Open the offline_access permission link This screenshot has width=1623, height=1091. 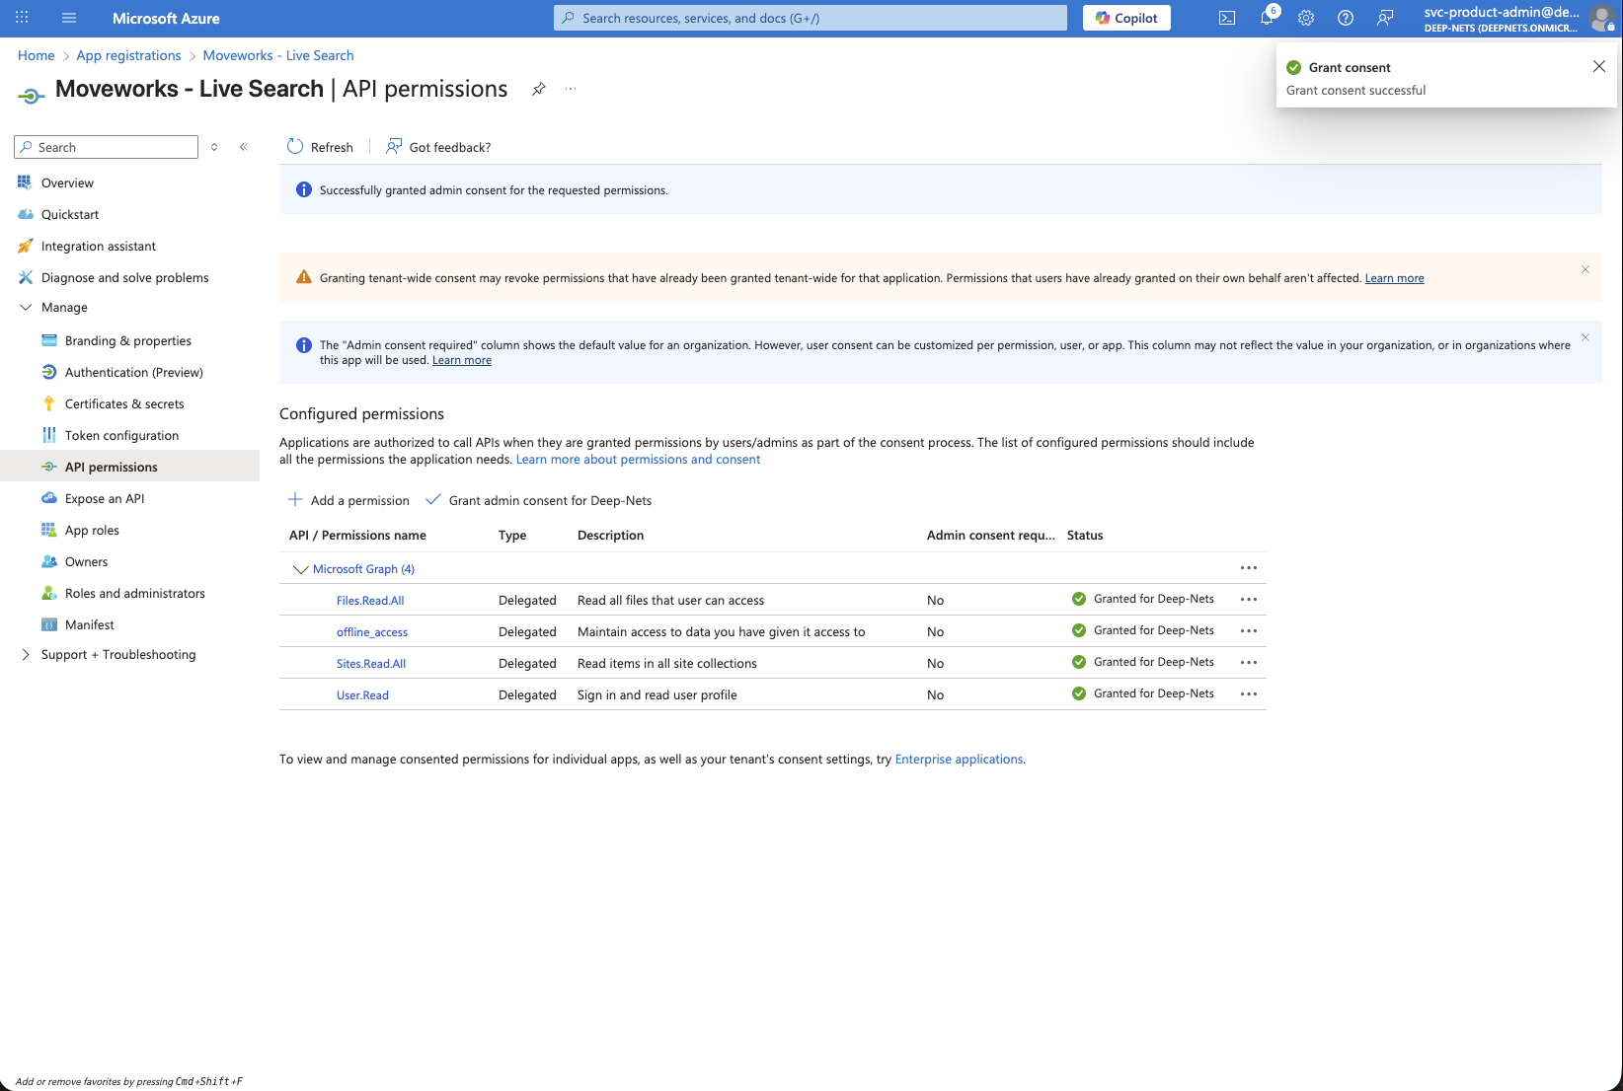[372, 632]
